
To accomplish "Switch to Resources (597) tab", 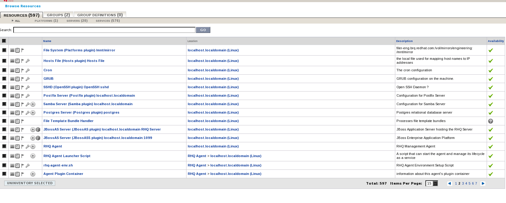I will (x=21, y=15).
